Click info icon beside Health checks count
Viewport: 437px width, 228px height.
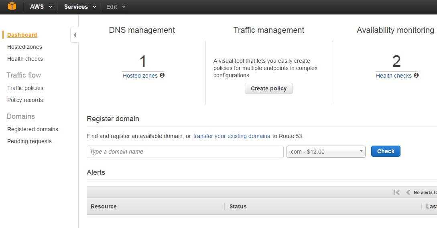pyautogui.click(x=416, y=75)
